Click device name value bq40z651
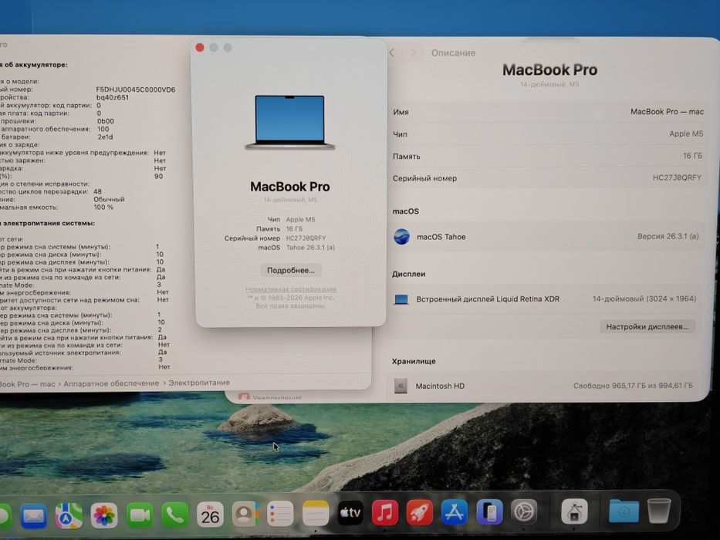The width and height of the screenshot is (720, 540). (113, 98)
